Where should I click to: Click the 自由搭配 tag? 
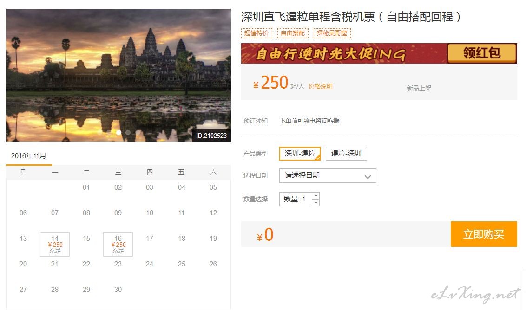click(293, 33)
